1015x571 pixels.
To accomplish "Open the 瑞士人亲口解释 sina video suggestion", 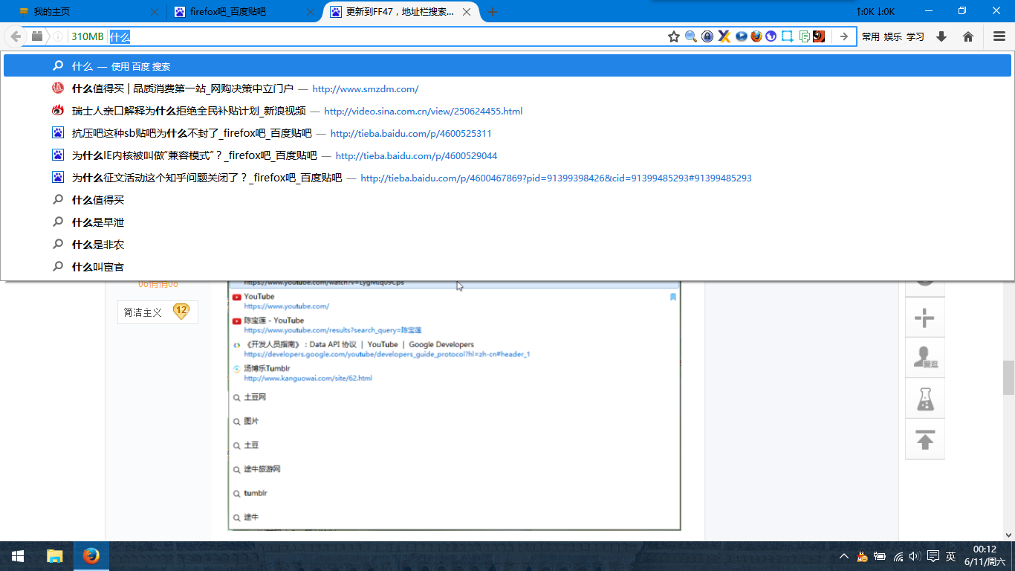I will pos(507,111).
